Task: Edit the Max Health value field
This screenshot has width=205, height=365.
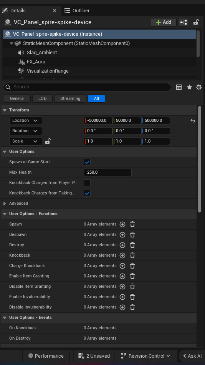Action: (107, 173)
